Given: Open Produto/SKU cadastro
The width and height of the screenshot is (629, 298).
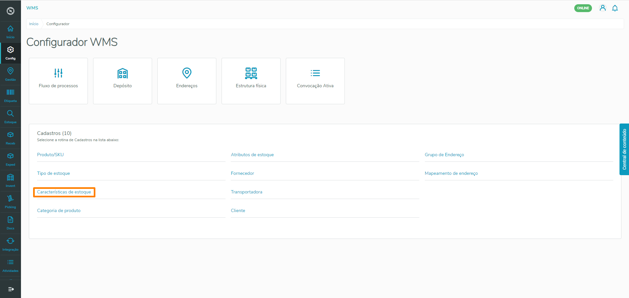Looking at the screenshot, I should [x=50, y=155].
